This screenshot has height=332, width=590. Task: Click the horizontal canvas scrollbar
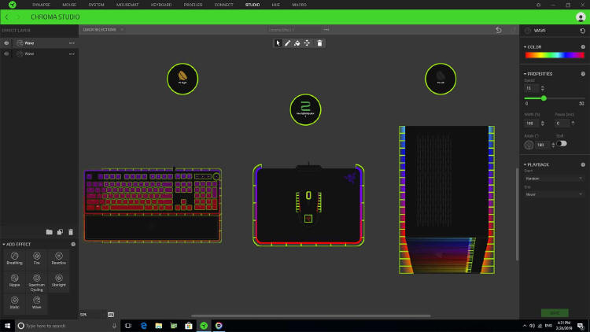click(x=311, y=315)
